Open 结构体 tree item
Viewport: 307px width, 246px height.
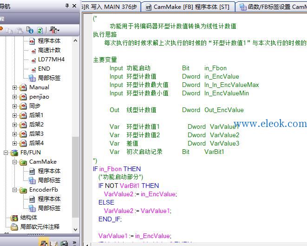point(29,217)
